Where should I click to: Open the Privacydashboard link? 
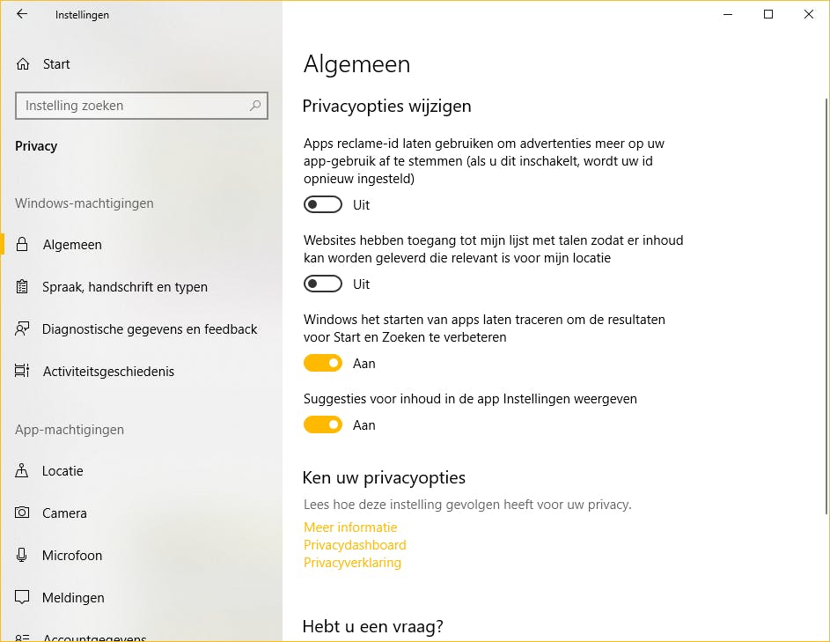point(355,545)
